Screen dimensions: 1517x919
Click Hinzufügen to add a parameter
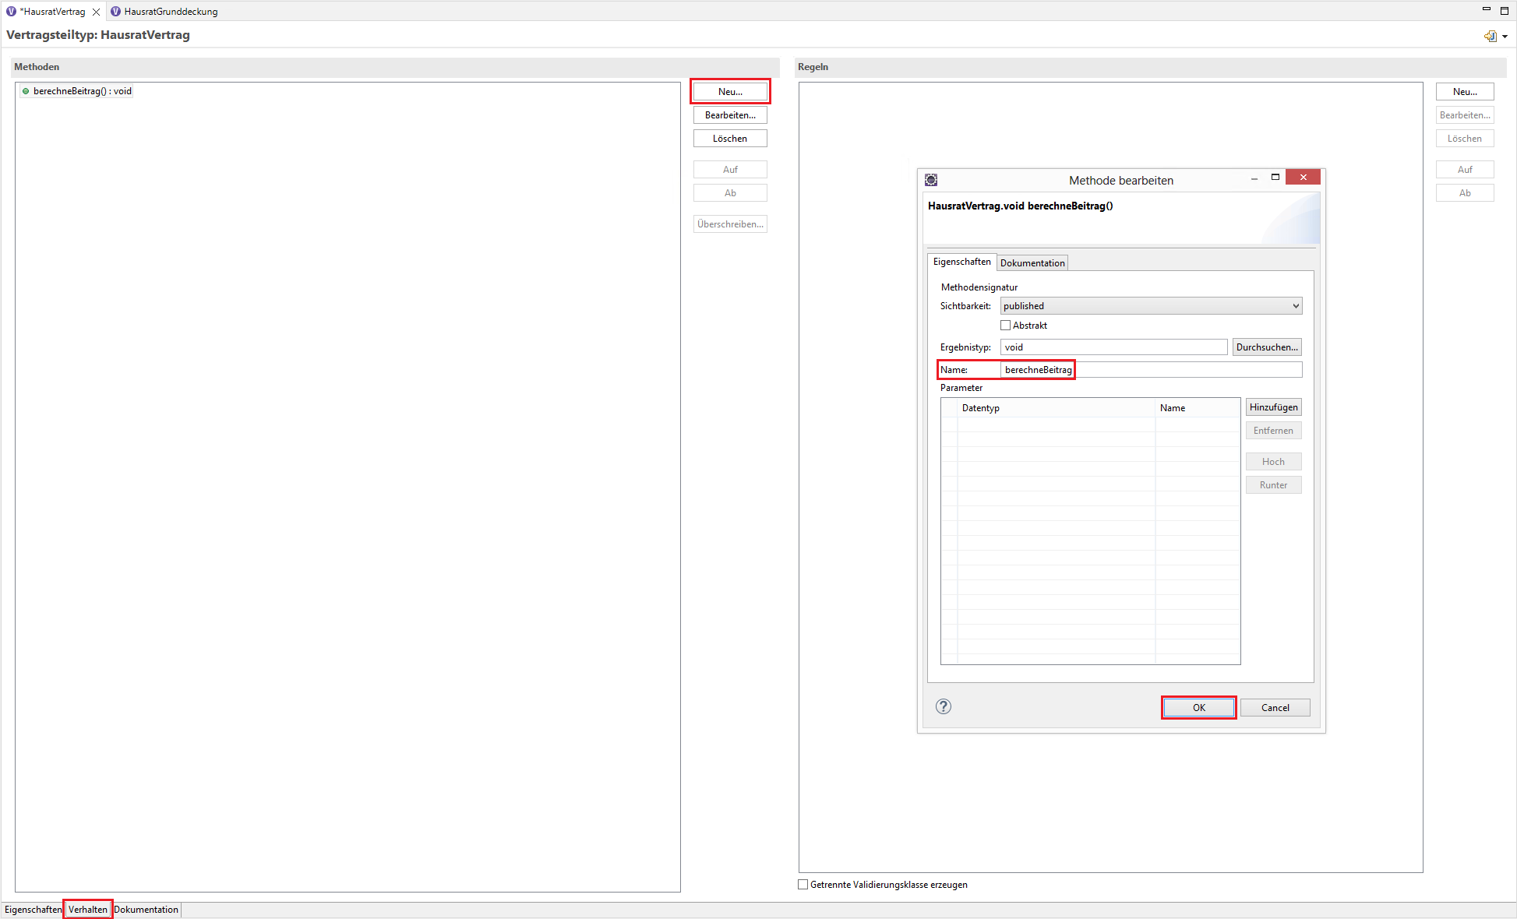[1274, 407]
